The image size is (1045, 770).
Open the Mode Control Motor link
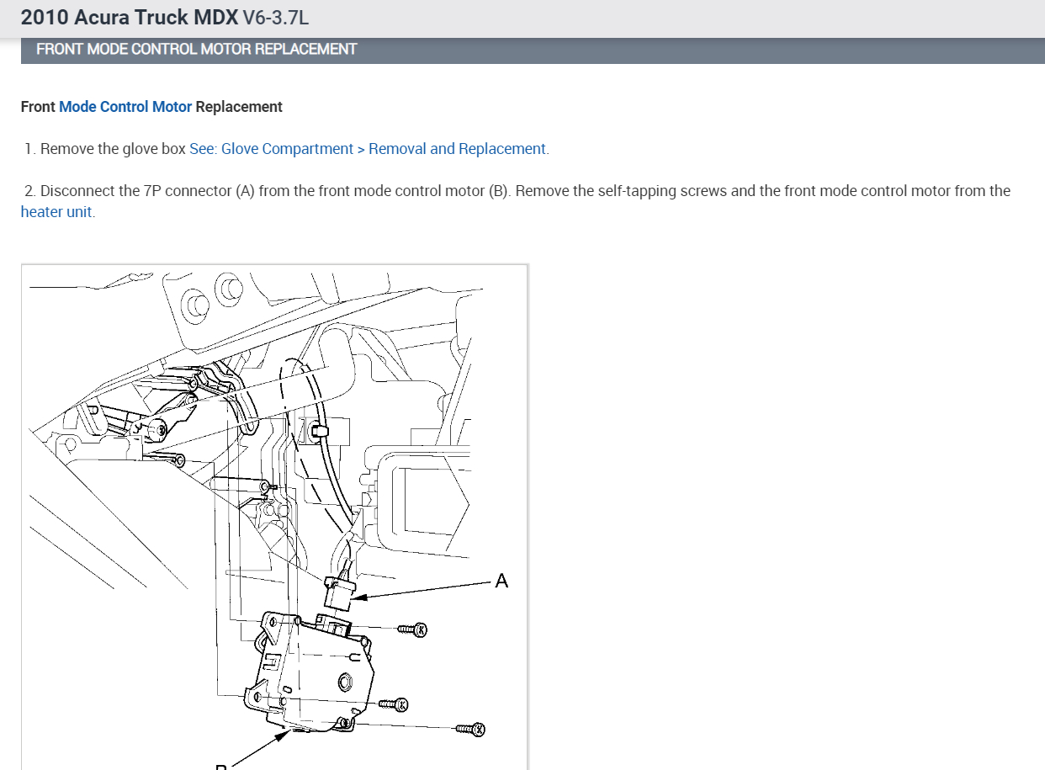tap(125, 107)
